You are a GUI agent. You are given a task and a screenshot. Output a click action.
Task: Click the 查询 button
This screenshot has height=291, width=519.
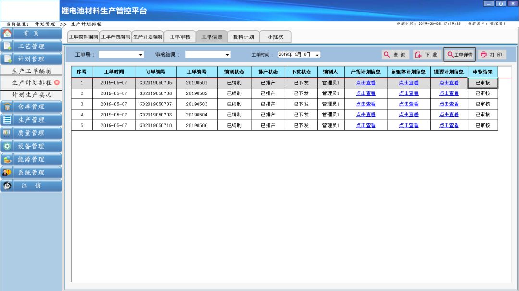coord(395,55)
